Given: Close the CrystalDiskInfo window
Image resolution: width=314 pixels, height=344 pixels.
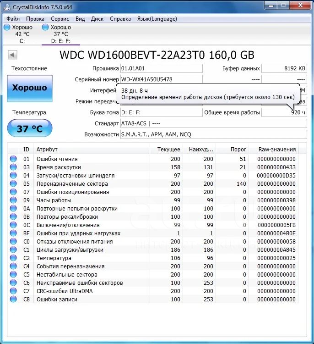Looking at the screenshot, I should point(300,6).
